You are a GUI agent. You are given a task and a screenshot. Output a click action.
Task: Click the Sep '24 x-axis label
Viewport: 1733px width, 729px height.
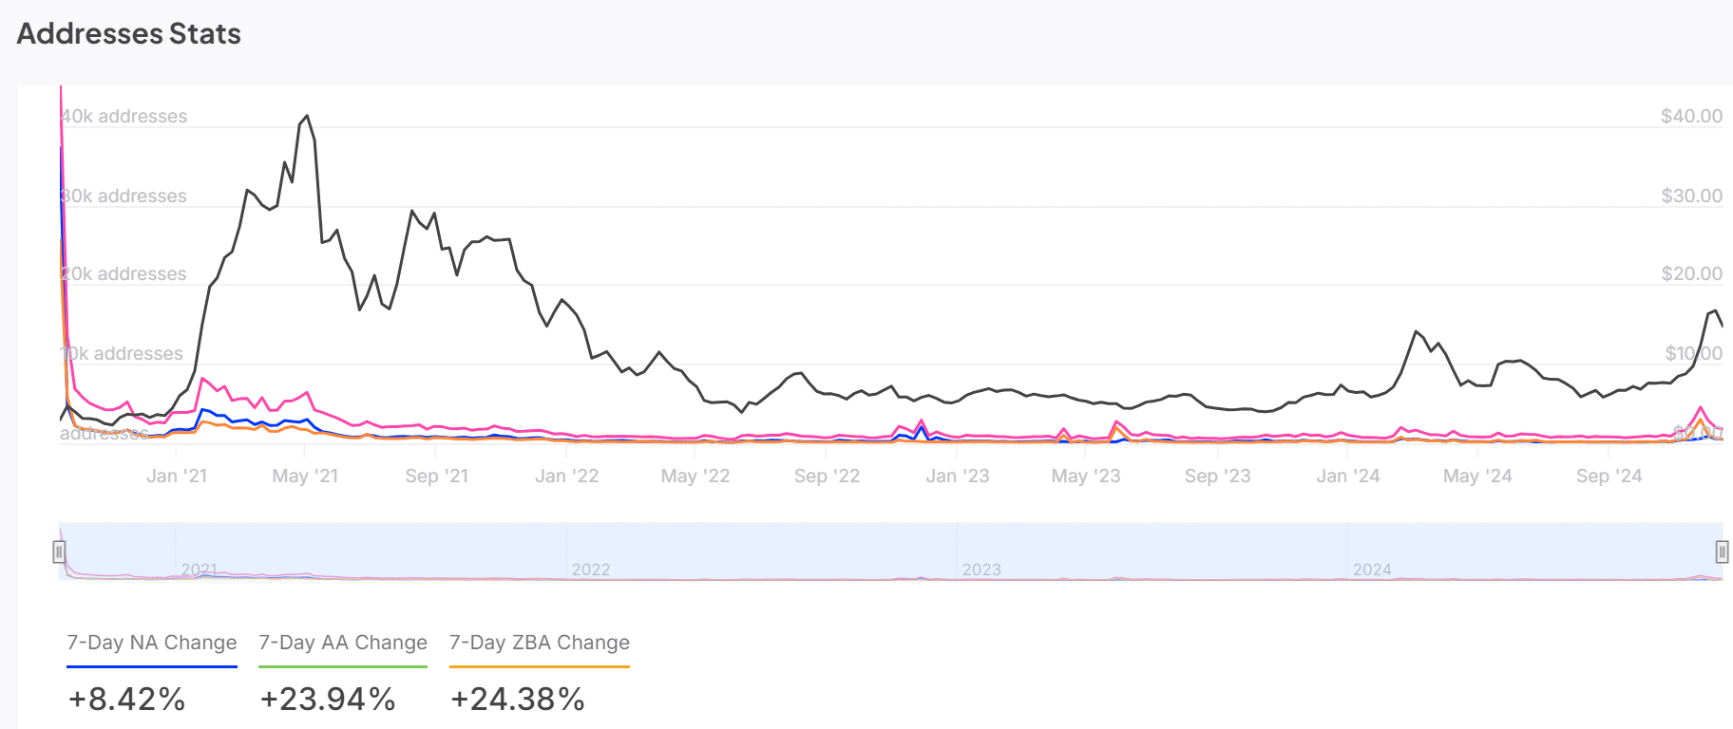click(x=1609, y=476)
